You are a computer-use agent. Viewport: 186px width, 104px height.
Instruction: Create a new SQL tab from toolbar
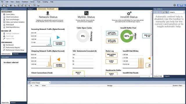pyautogui.click(x=3, y=5)
